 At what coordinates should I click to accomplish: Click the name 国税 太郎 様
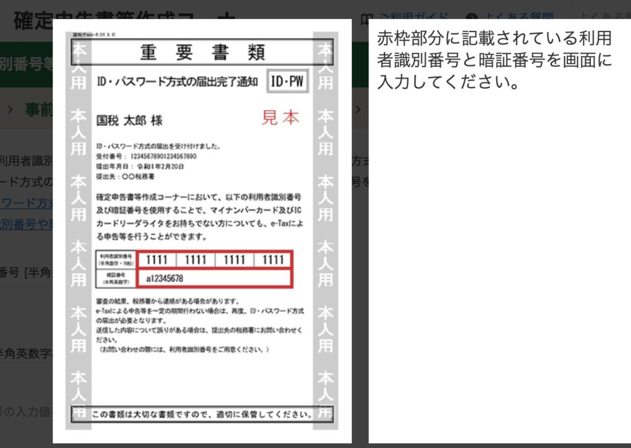click(129, 120)
